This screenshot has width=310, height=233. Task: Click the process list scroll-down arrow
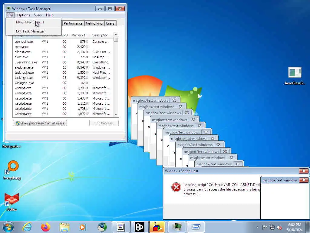pos(116,114)
